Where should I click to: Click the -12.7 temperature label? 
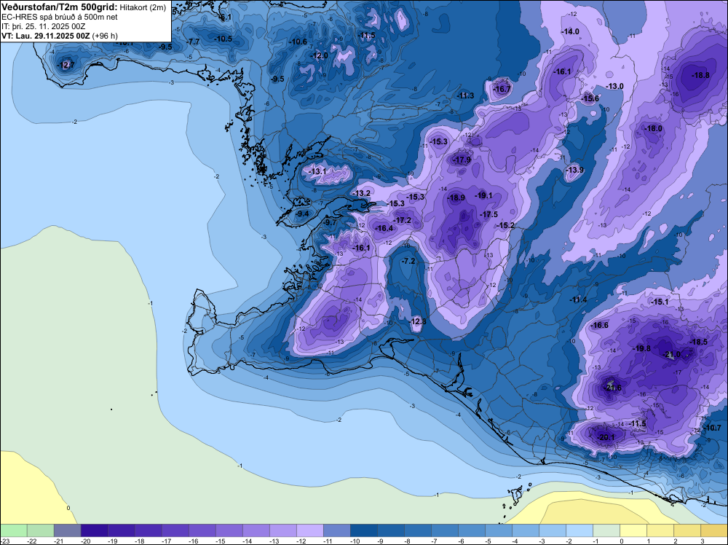[x=65, y=65]
